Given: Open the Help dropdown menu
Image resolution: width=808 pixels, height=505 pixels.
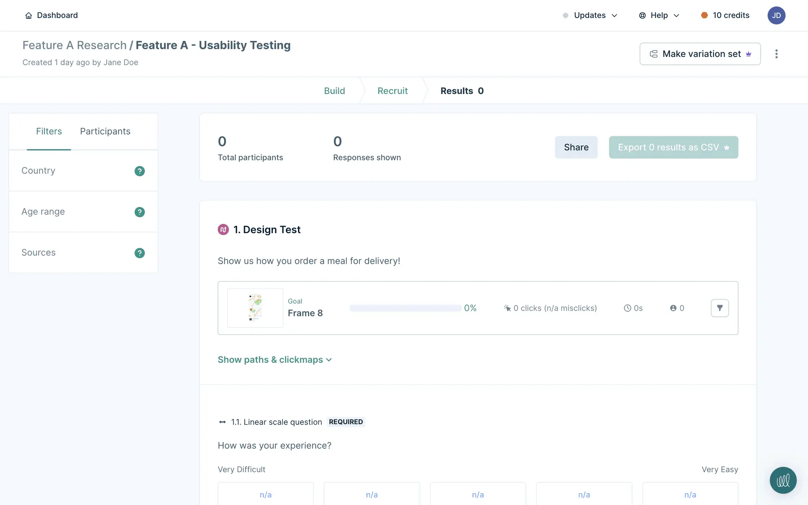Looking at the screenshot, I should point(659,16).
